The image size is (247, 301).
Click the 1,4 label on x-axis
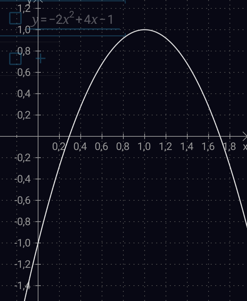187,146
